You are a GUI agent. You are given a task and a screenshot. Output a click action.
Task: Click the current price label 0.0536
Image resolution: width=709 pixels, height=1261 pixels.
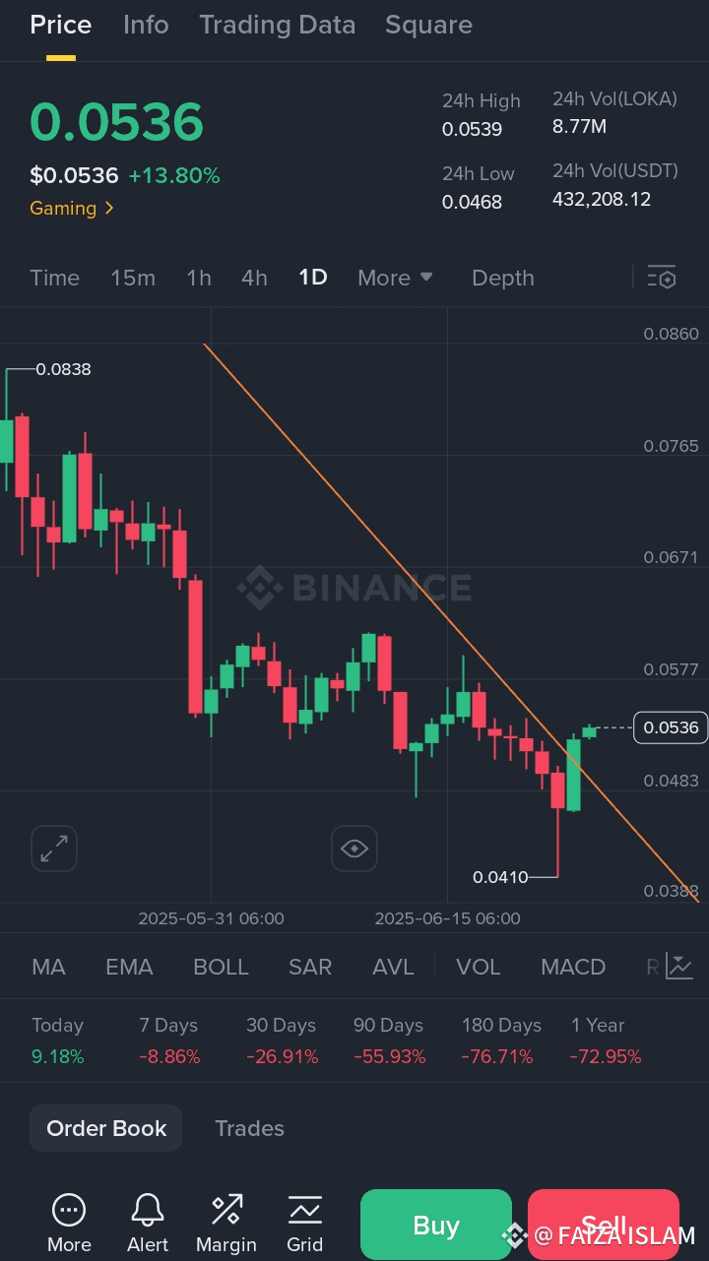[x=671, y=727]
